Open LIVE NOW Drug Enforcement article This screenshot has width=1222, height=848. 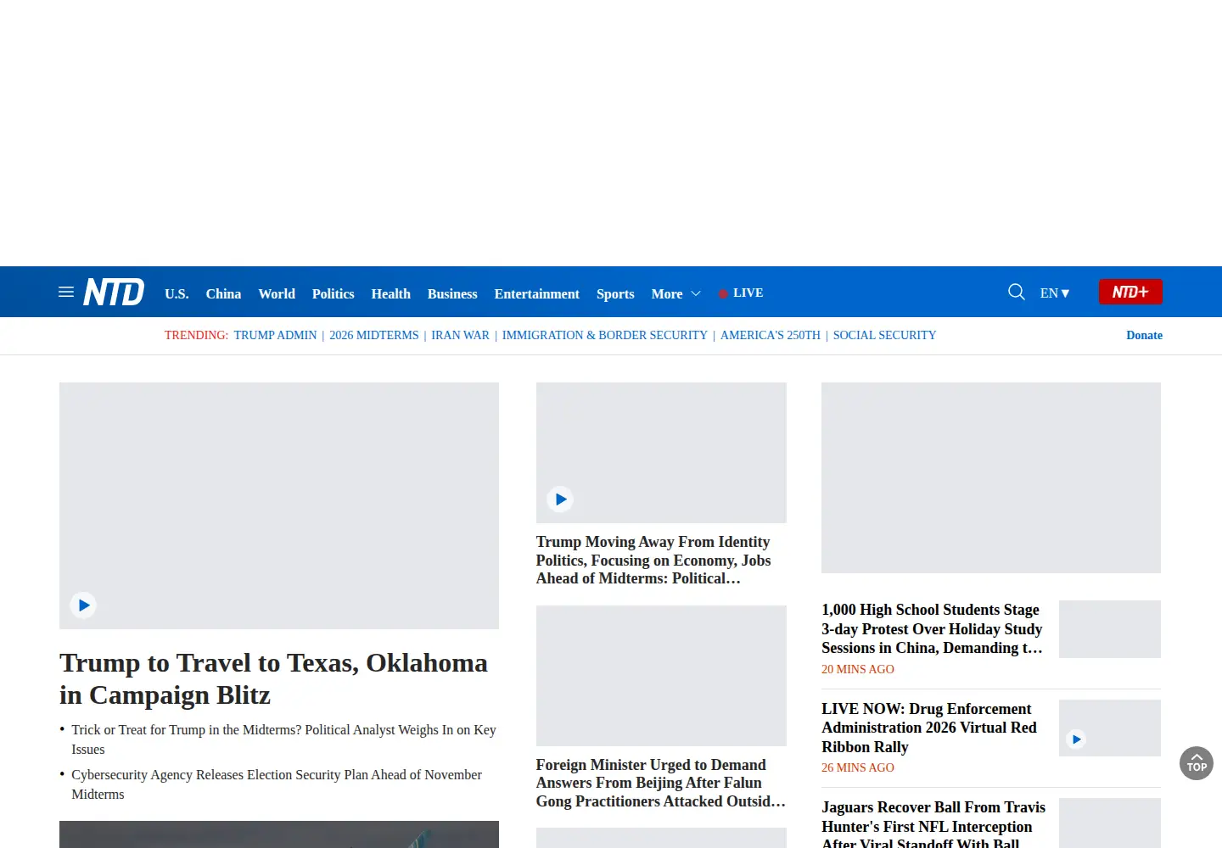(x=929, y=728)
